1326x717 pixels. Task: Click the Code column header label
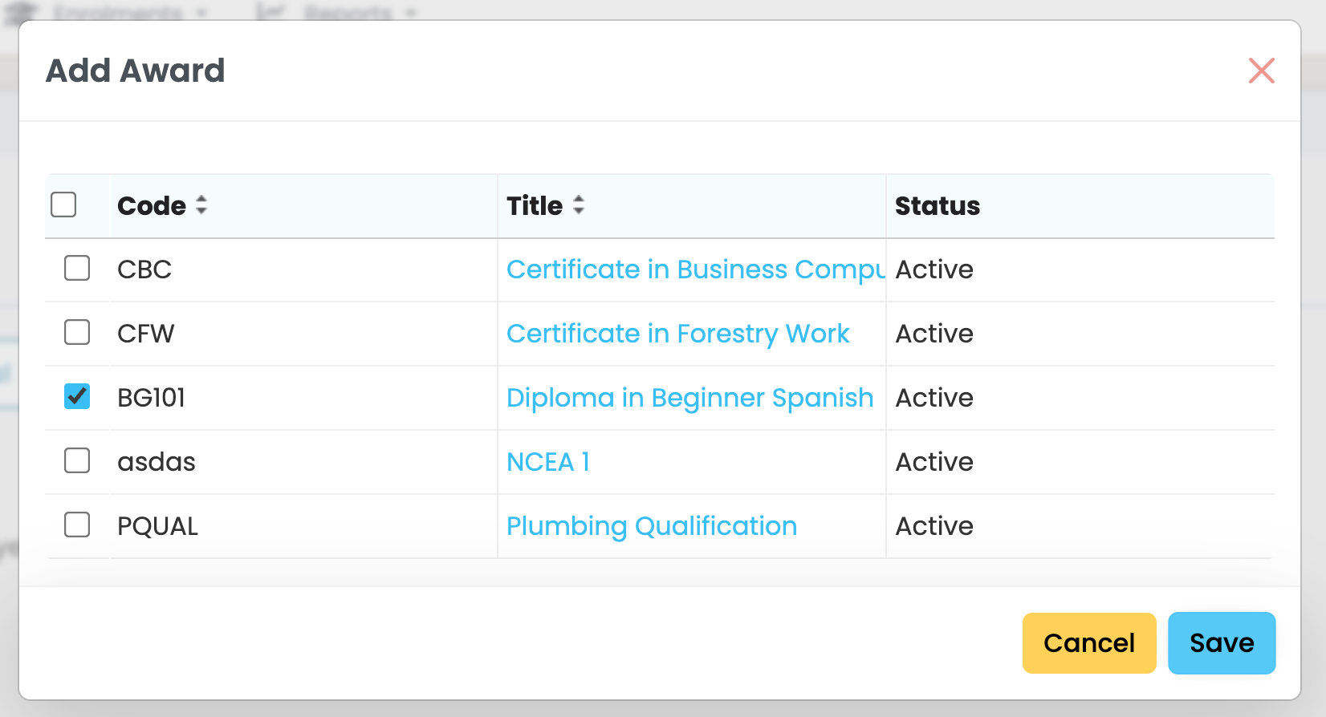point(151,206)
